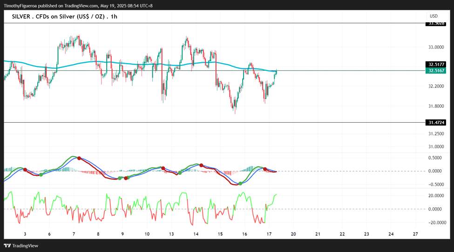
Task: Click date label 14 on time axis
Action: [196, 234]
